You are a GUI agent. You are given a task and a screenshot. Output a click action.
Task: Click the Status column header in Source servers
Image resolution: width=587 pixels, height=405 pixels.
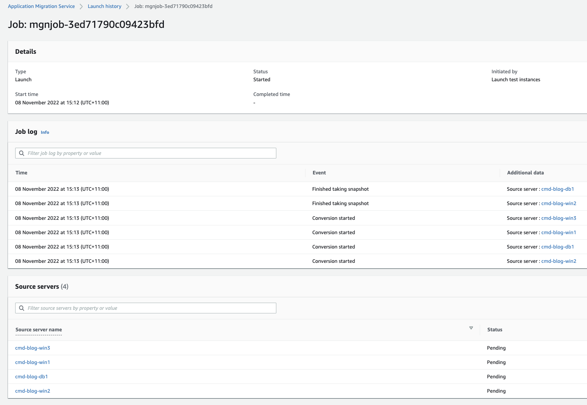tap(495, 330)
